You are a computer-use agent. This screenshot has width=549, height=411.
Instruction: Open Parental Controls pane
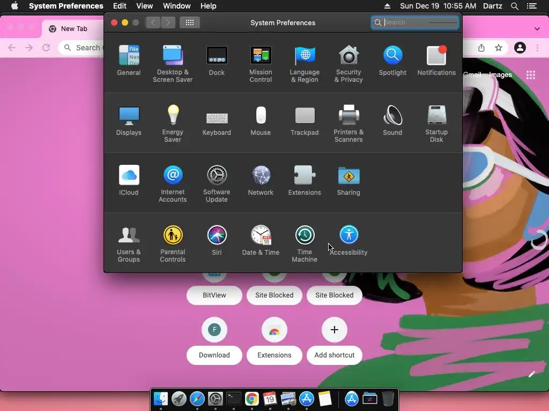tap(173, 244)
